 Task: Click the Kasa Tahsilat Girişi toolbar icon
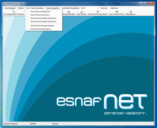pos(117,12)
